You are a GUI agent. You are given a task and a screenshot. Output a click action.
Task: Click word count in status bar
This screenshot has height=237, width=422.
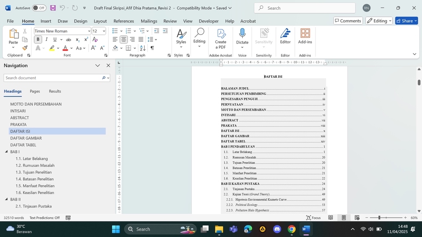pyautogui.click(x=14, y=218)
